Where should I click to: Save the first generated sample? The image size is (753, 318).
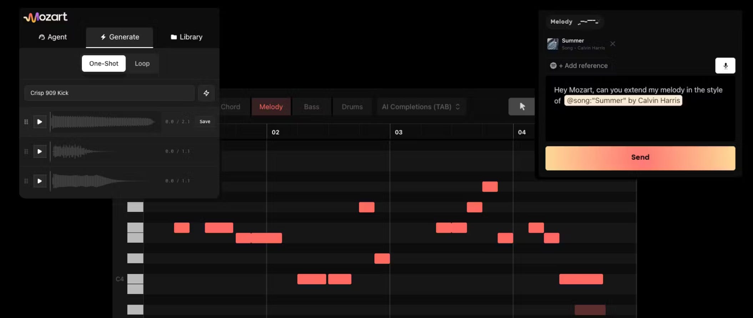tap(205, 122)
